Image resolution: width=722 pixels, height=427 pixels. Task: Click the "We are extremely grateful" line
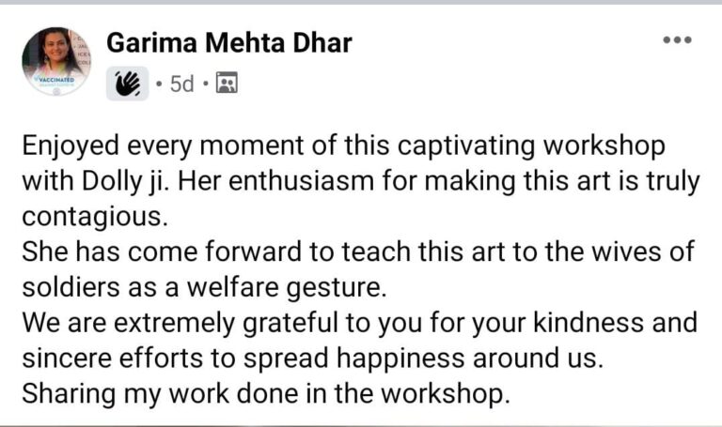(360, 323)
